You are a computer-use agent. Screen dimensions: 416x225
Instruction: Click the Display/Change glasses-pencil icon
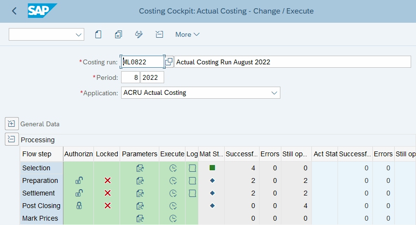coord(139,34)
